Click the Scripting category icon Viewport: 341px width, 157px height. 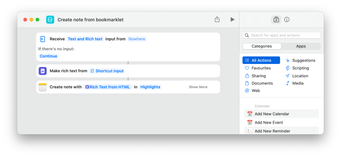pyautogui.click(x=288, y=68)
